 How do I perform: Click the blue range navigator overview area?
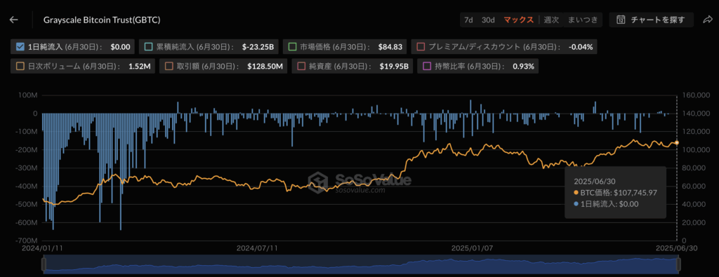point(361,264)
